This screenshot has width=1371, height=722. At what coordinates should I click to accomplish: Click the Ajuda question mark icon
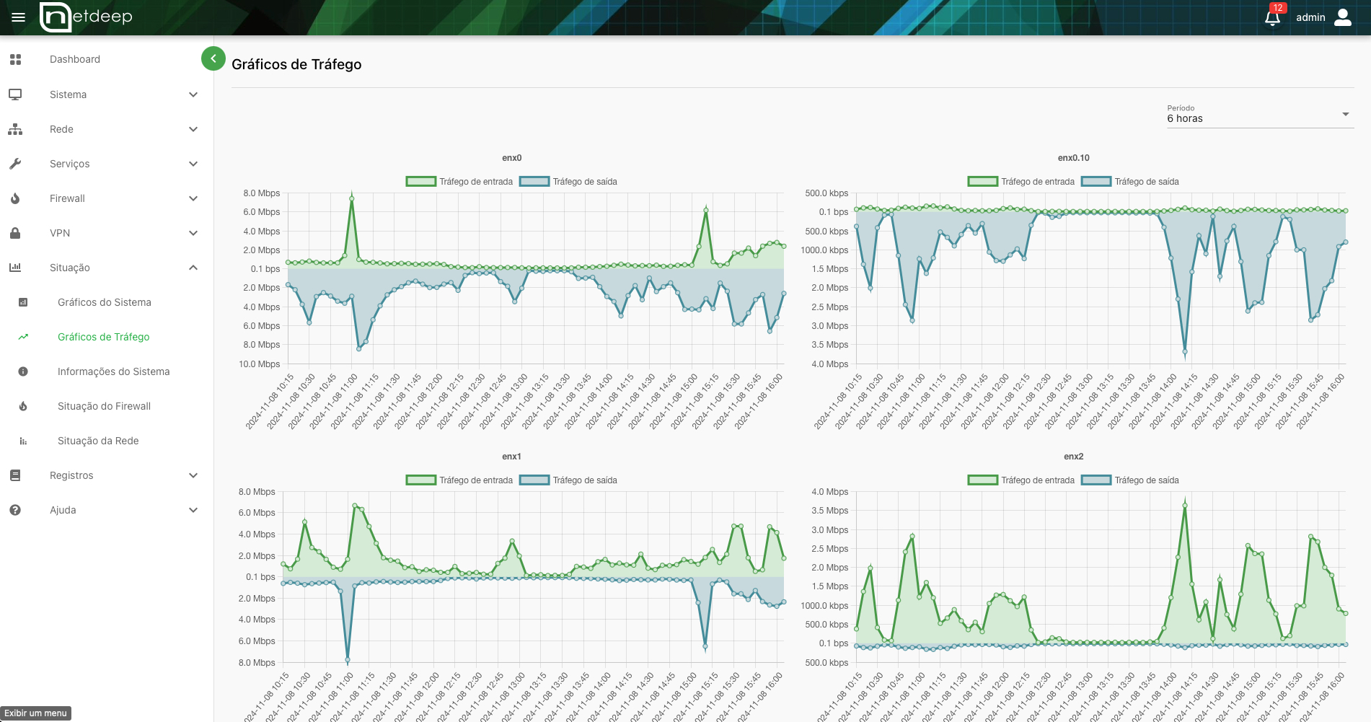[15, 510]
